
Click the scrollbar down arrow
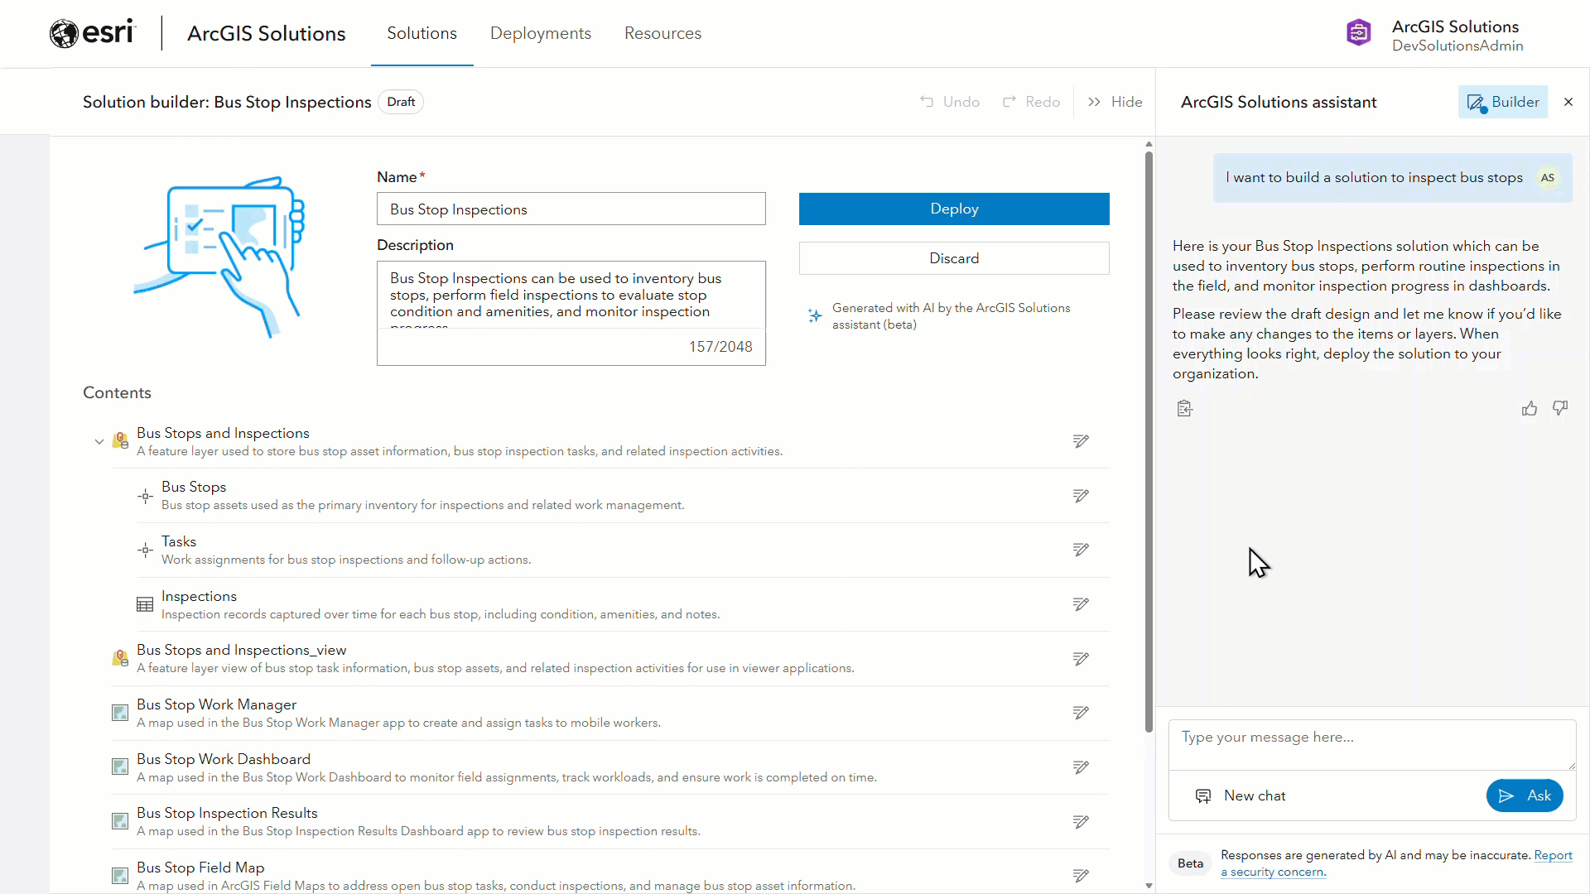[1149, 886]
